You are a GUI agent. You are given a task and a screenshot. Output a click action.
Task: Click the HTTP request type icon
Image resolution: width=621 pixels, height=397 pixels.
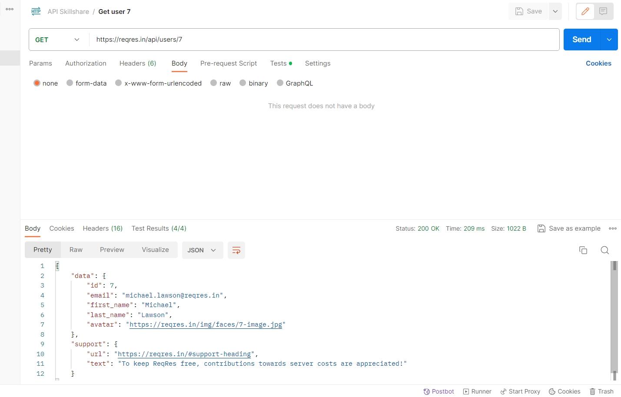[x=36, y=11]
